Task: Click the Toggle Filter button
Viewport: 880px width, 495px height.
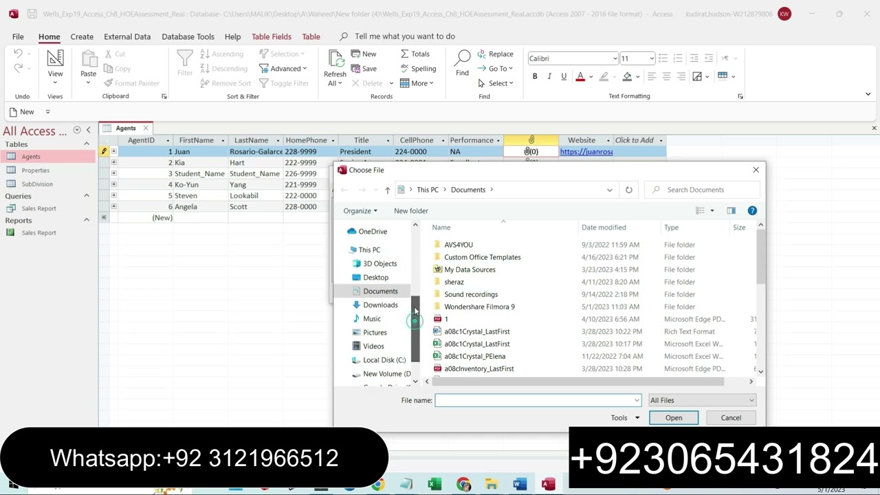Action: click(283, 83)
